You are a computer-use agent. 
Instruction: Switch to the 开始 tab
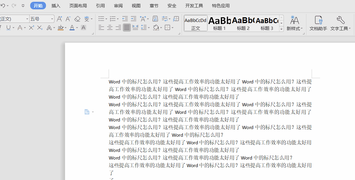tap(38, 6)
